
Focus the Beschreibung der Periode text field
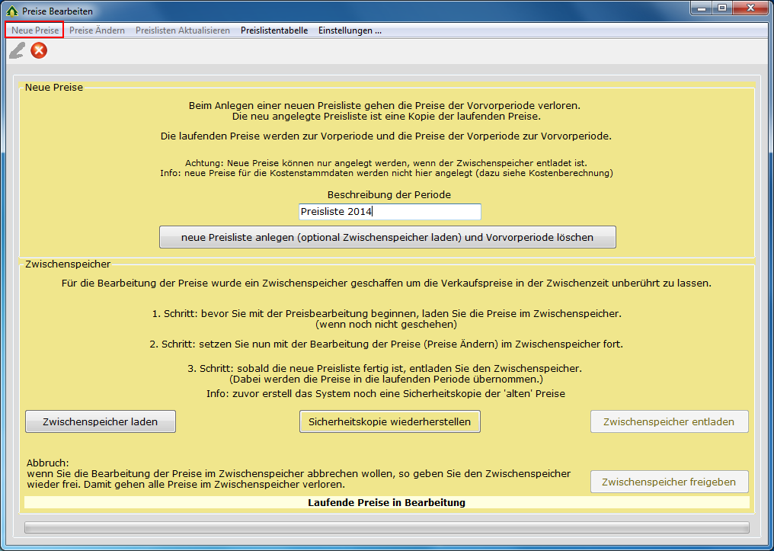click(390, 212)
